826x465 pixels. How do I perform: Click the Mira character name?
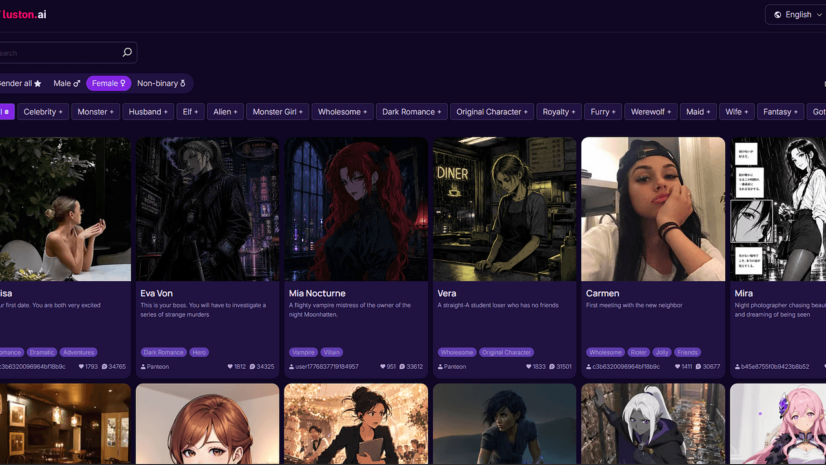coord(743,293)
